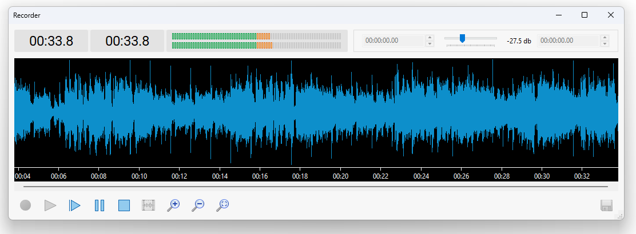Click the waveform selection trim icon
636x234 pixels.
(149, 205)
